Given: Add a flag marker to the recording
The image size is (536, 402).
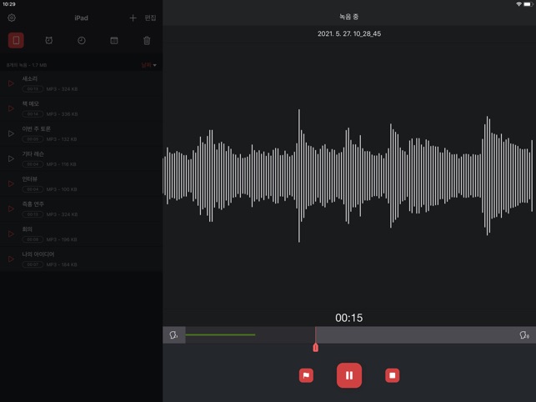Looking at the screenshot, I should click(x=306, y=375).
